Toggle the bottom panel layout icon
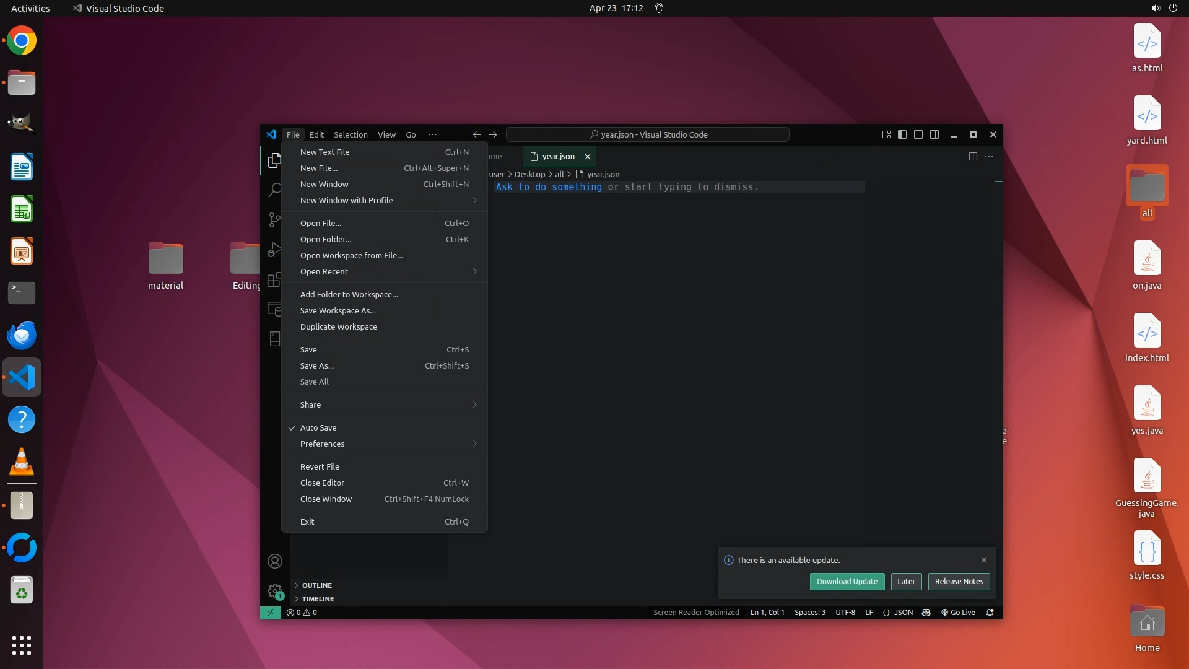The image size is (1189, 669). pos(918,134)
